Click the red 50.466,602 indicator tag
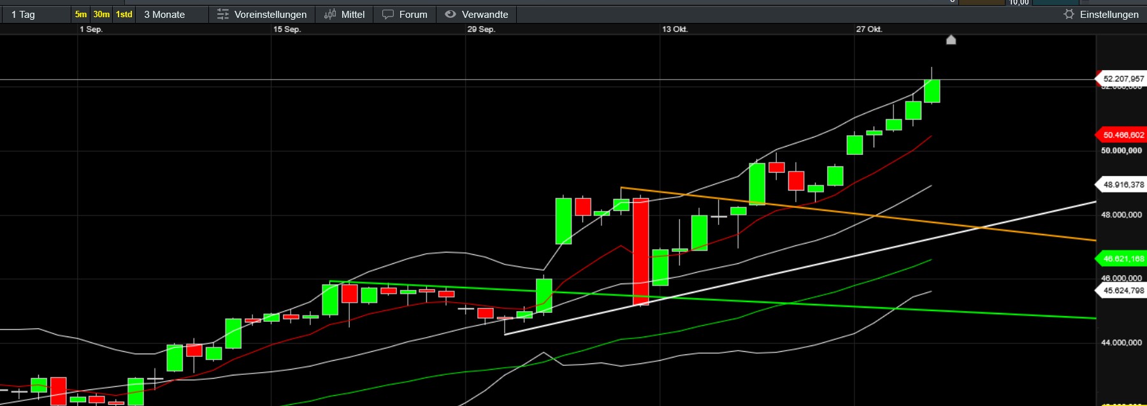Viewport: 1147px width, 406px height. tap(1123, 135)
